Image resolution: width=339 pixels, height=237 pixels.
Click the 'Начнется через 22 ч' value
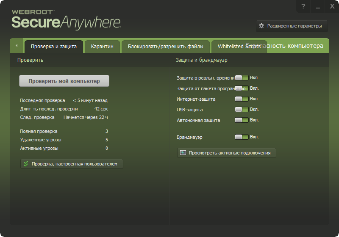coord(86,117)
